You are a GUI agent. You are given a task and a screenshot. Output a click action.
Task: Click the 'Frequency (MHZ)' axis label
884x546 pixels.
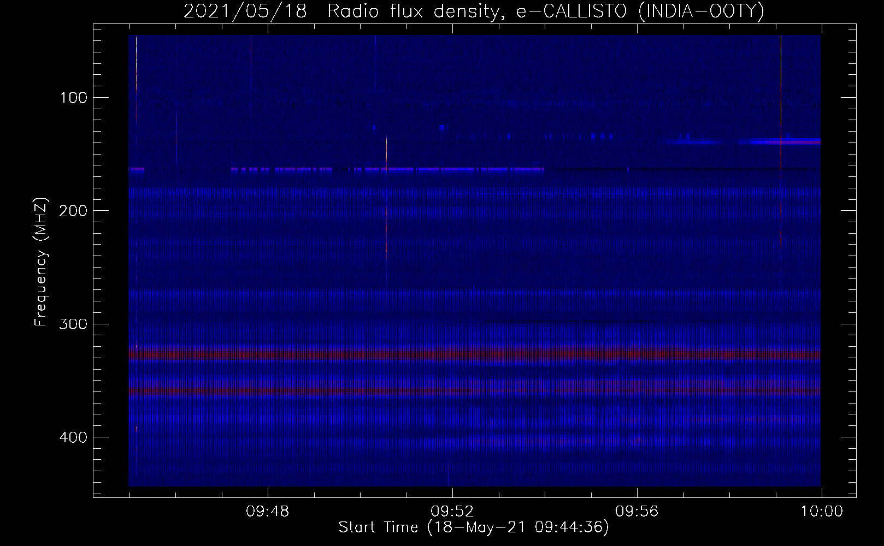tap(41, 261)
